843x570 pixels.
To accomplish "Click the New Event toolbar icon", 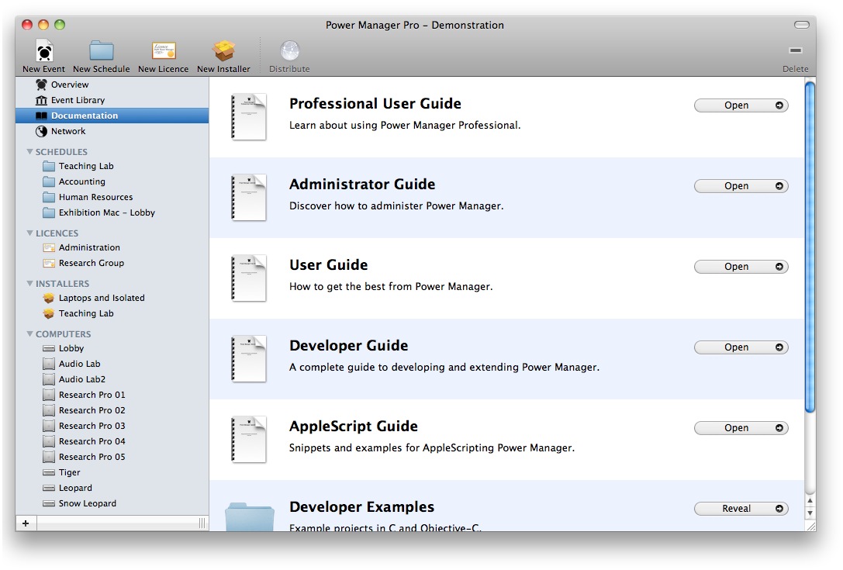I will [44, 52].
